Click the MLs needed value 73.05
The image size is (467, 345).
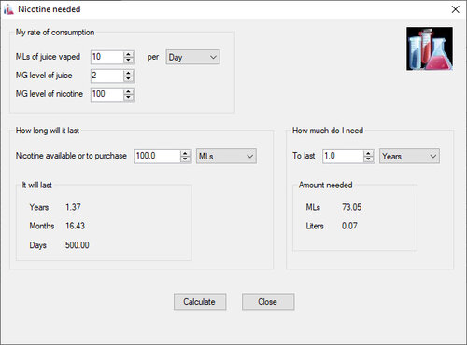click(352, 207)
